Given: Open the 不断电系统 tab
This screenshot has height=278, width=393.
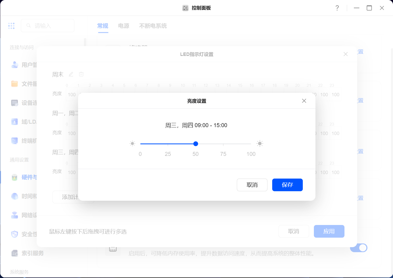Looking at the screenshot, I should coord(153,26).
